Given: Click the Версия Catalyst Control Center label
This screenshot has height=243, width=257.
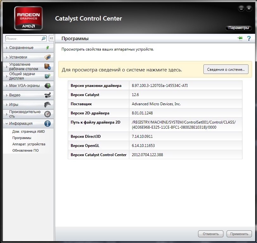Looking at the screenshot, I should pos(99,155).
